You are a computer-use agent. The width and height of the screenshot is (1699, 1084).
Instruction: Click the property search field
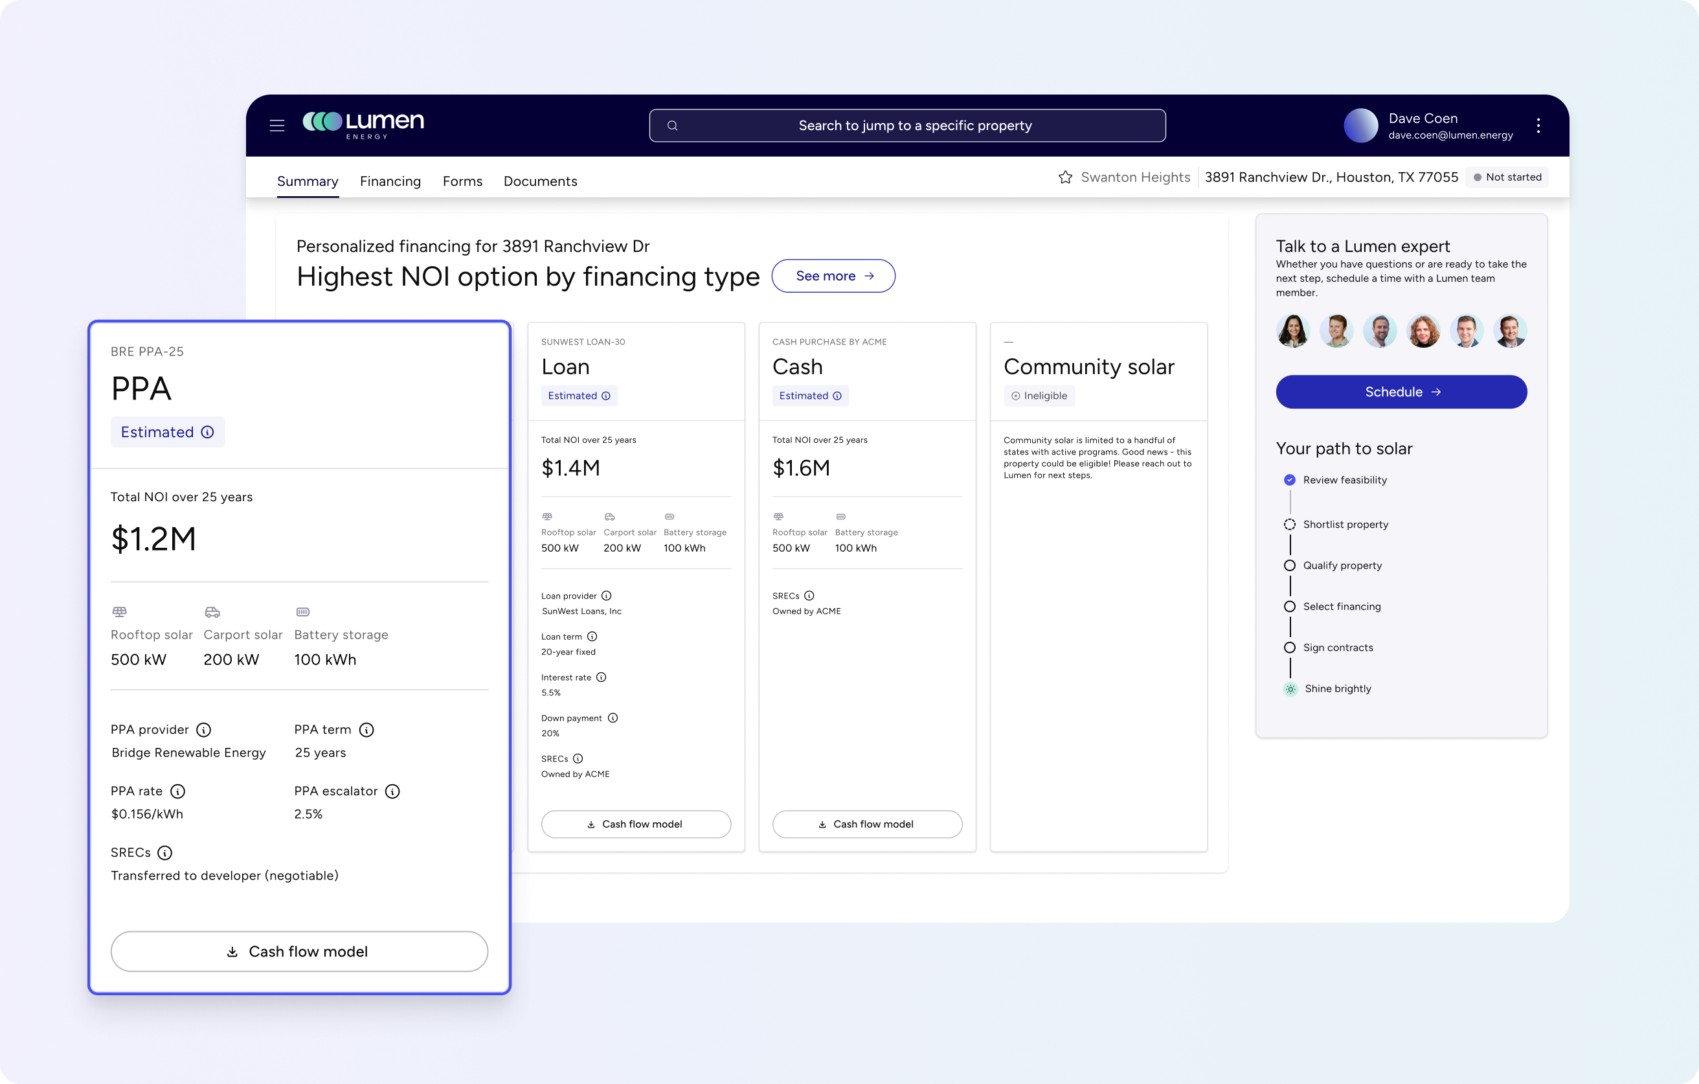906,126
